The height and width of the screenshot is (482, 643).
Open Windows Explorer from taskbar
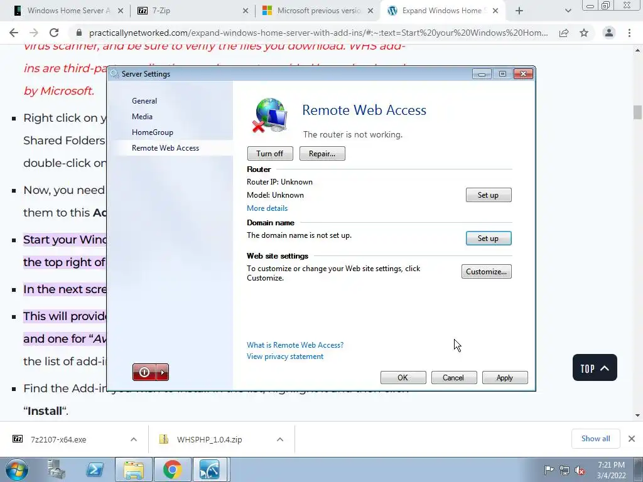tap(134, 469)
